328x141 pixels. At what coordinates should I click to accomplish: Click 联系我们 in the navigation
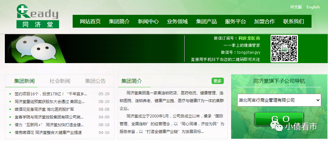tap(293, 22)
